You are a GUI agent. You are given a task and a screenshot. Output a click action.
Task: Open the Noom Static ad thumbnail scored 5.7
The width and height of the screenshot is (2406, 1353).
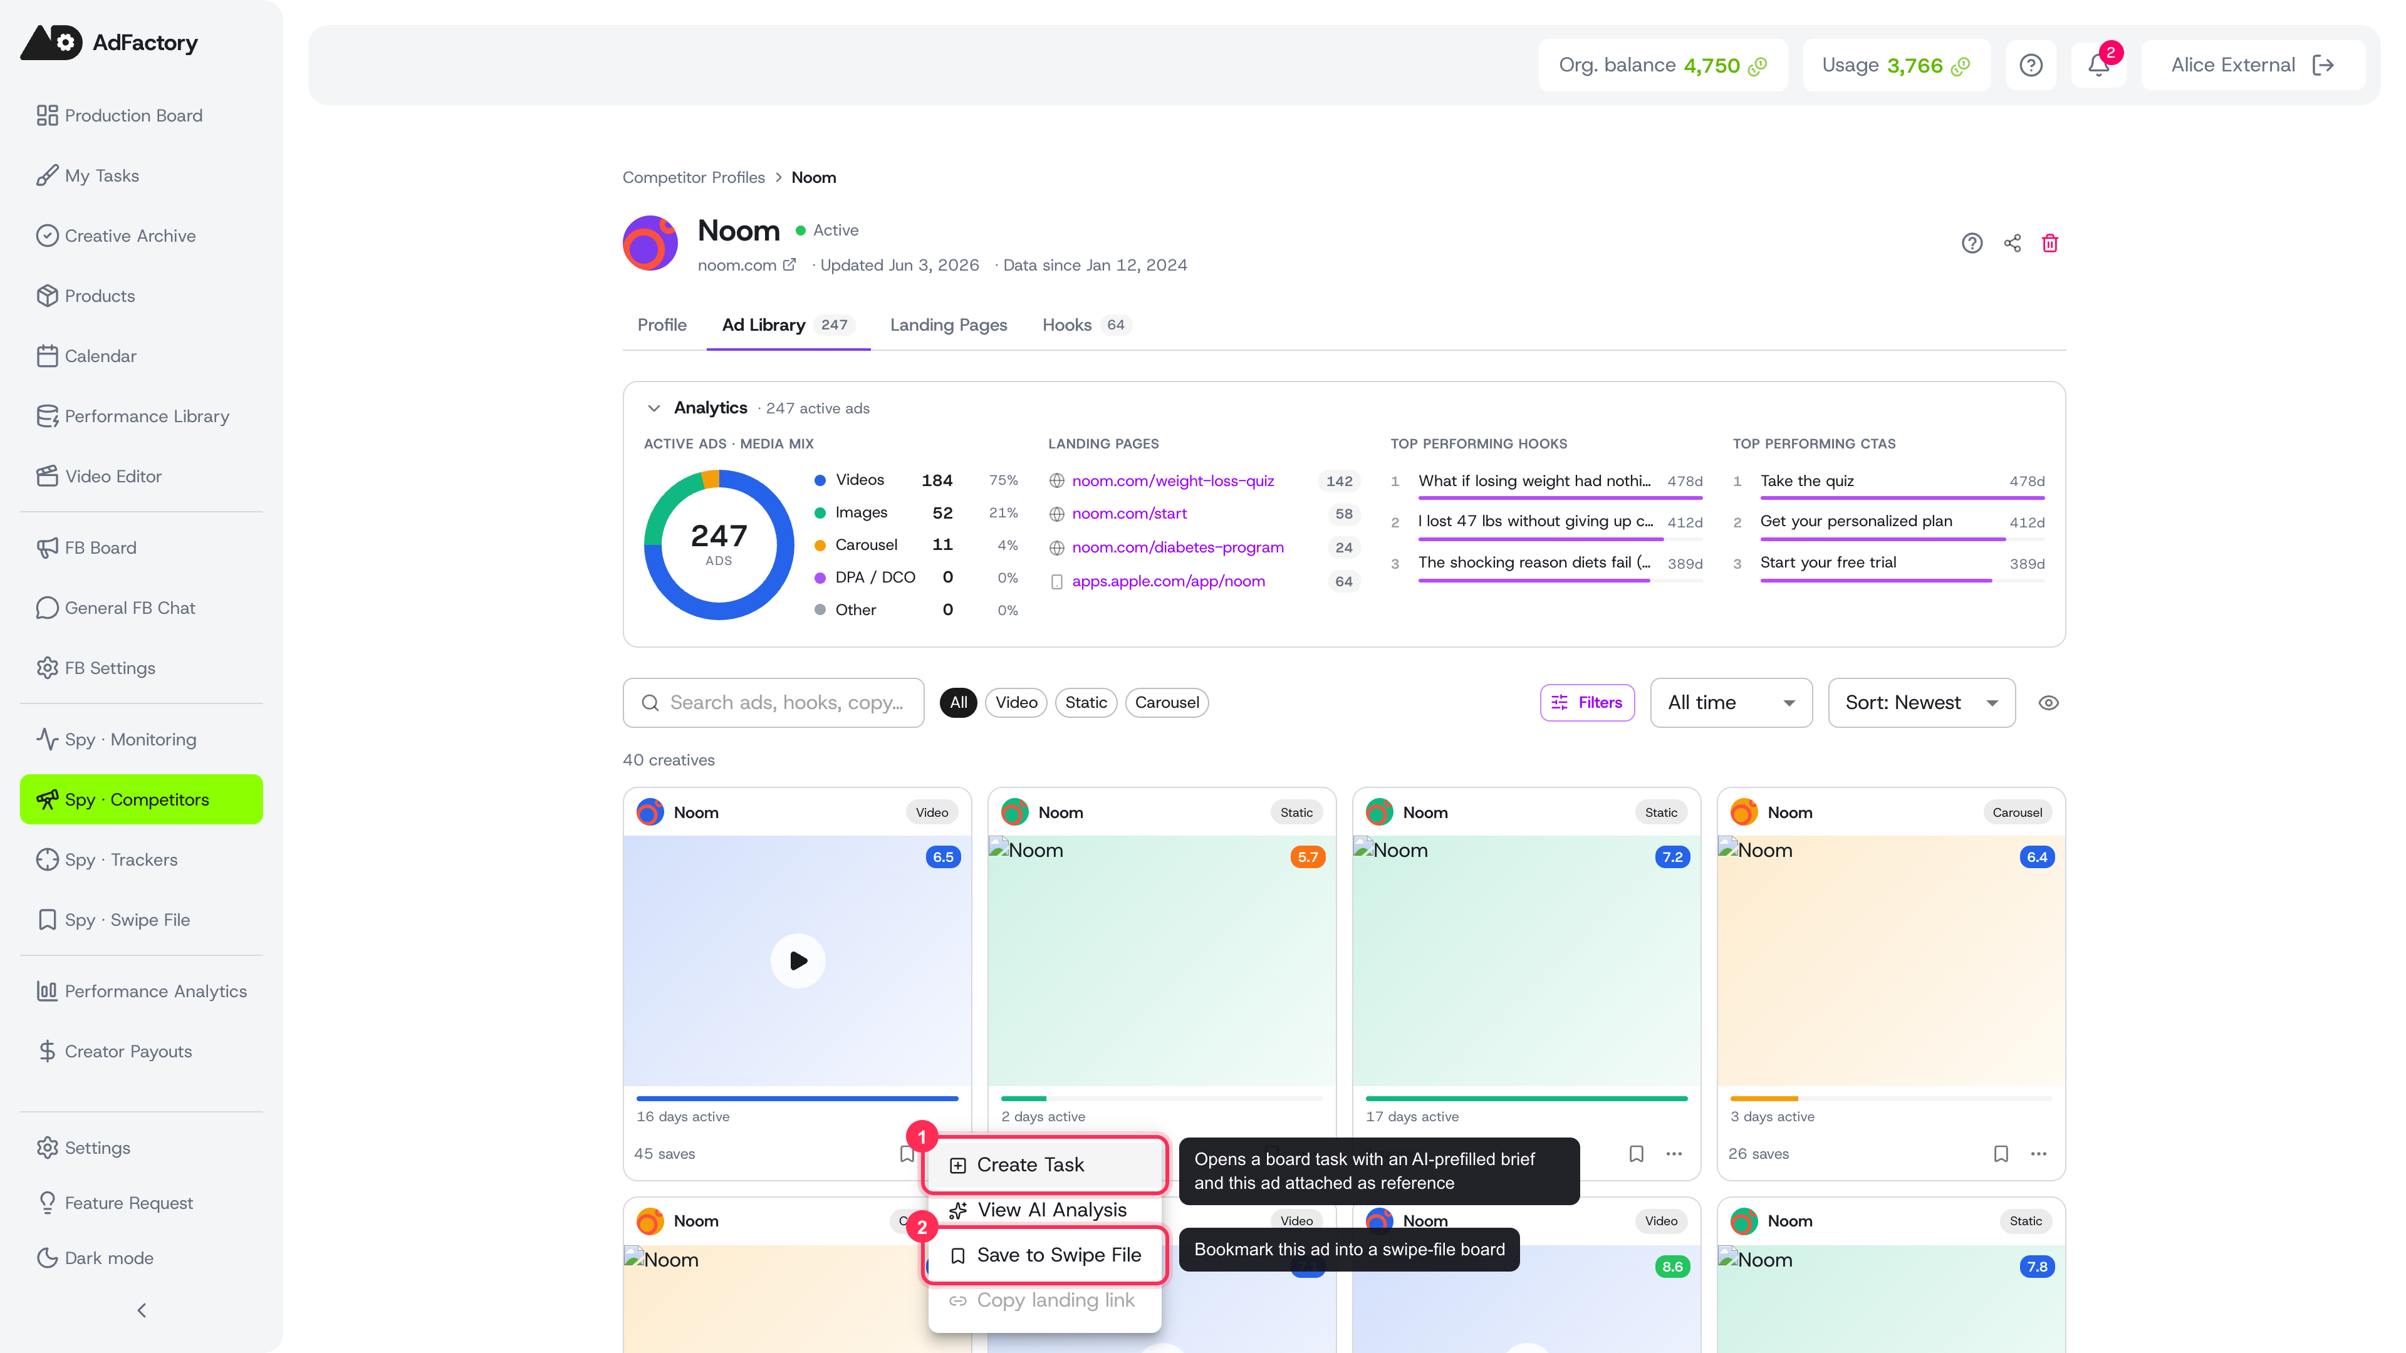1162,961
